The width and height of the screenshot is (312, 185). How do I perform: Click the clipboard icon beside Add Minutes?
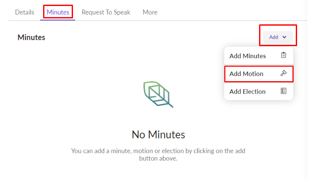pos(283,56)
